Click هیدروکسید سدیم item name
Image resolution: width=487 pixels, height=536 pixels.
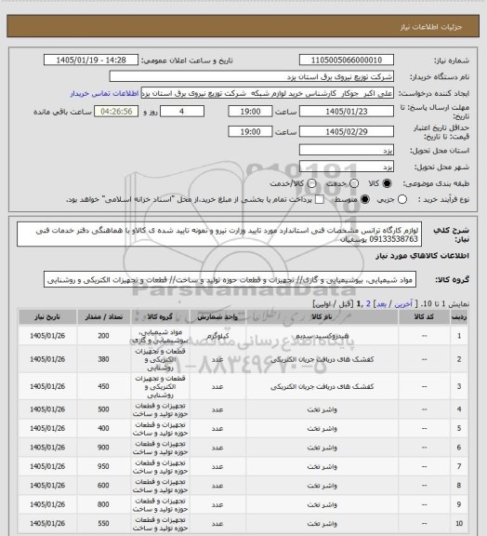click(x=322, y=336)
